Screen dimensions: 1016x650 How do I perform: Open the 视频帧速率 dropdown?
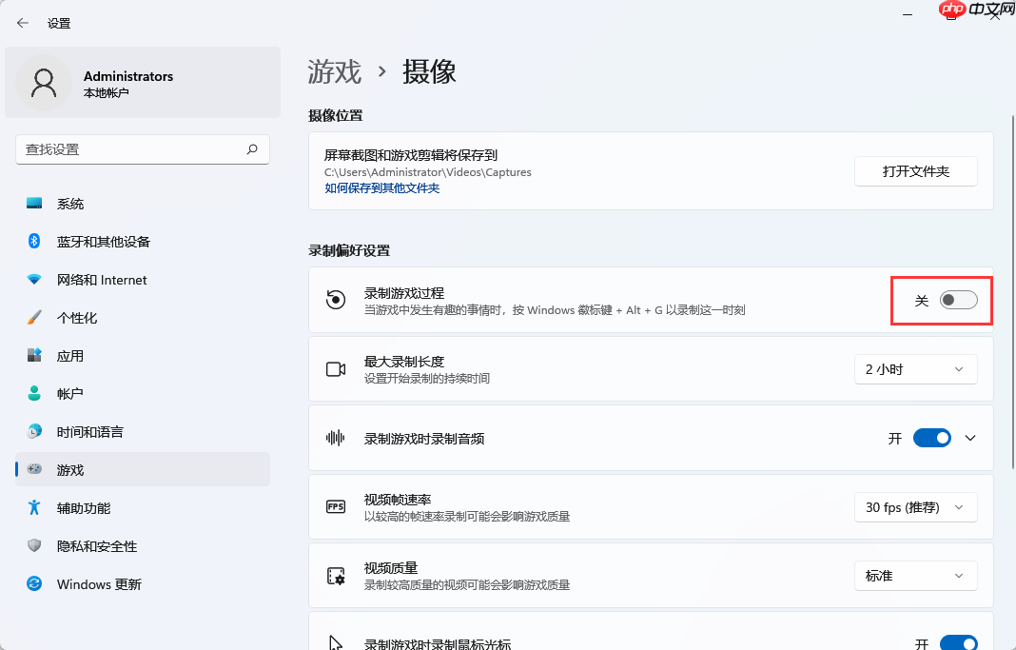click(x=915, y=506)
